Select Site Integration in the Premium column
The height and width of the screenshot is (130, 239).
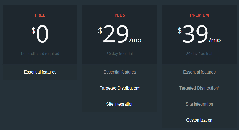pyautogui.click(x=199, y=104)
